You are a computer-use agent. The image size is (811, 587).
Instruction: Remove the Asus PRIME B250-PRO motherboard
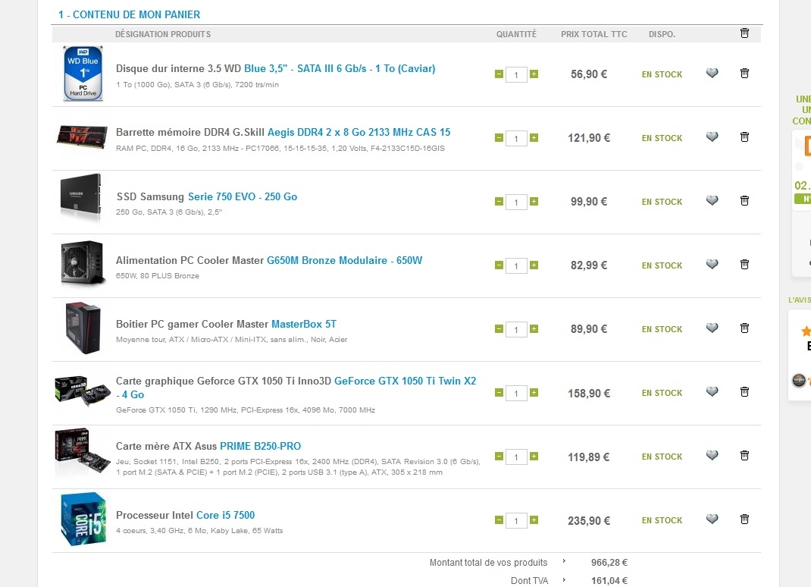pos(744,455)
